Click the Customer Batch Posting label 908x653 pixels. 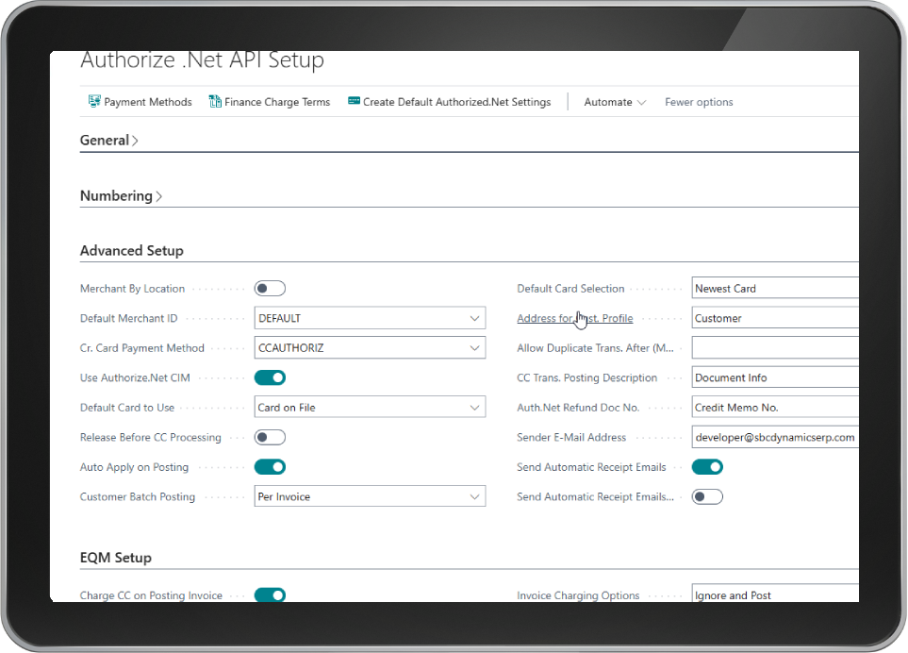click(138, 496)
